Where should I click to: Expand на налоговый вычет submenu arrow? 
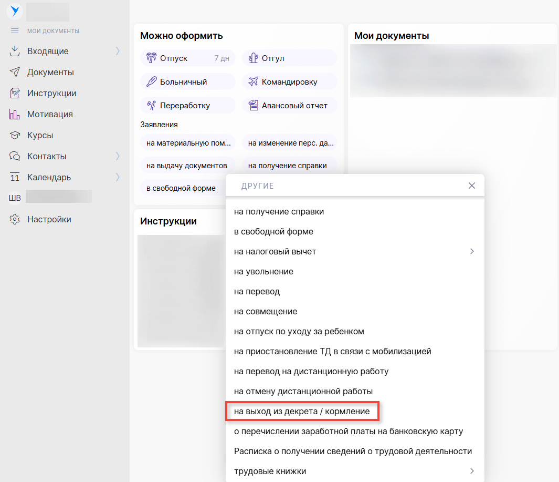[x=471, y=251]
